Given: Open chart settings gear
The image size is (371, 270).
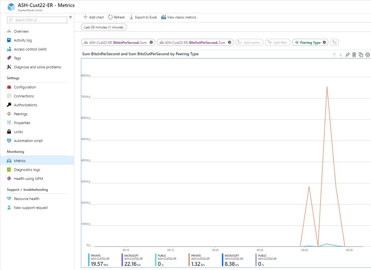Looking at the screenshot, I should [367, 55].
